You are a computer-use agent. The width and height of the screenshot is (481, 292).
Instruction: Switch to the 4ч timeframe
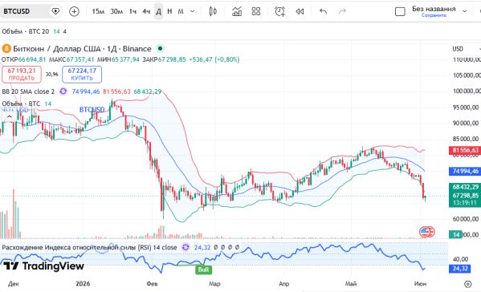click(x=146, y=11)
